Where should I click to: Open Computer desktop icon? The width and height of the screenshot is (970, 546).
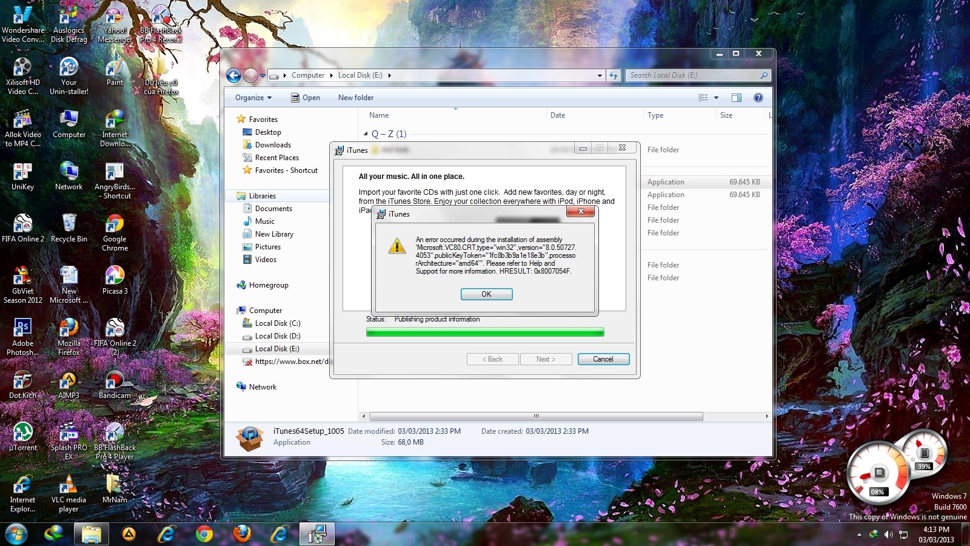(x=69, y=125)
